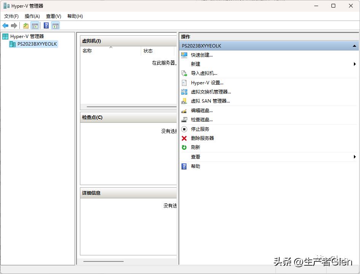The image size is (360, 274).
Task: Select the 编辑磁盘 edit disk icon
Action: click(x=184, y=110)
